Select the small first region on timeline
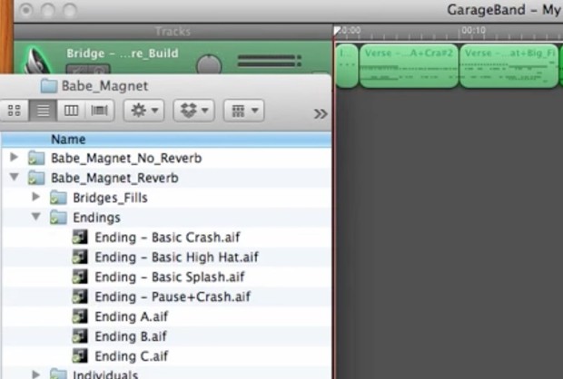This screenshot has height=379, width=563. 347,66
